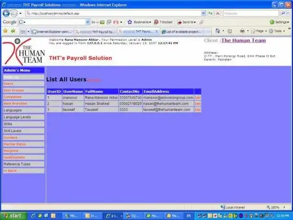Edit the mansoor user row
The width and height of the screenshot is (293, 220).
pos(197,98)
